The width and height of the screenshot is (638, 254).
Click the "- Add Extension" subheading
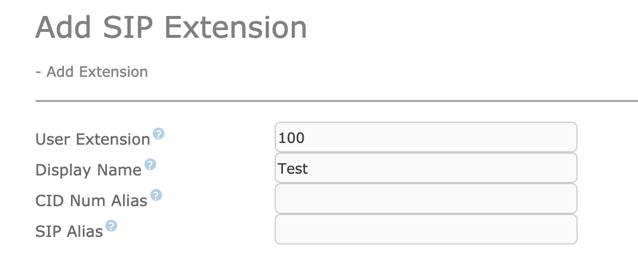coord(92,71)
